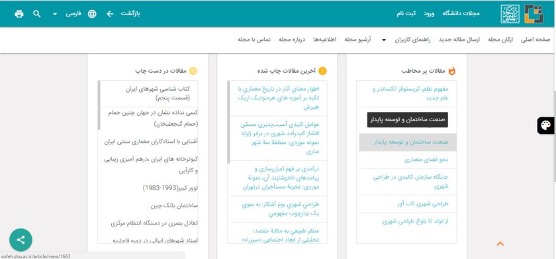Click the printer icon in header

pos(19,14)
